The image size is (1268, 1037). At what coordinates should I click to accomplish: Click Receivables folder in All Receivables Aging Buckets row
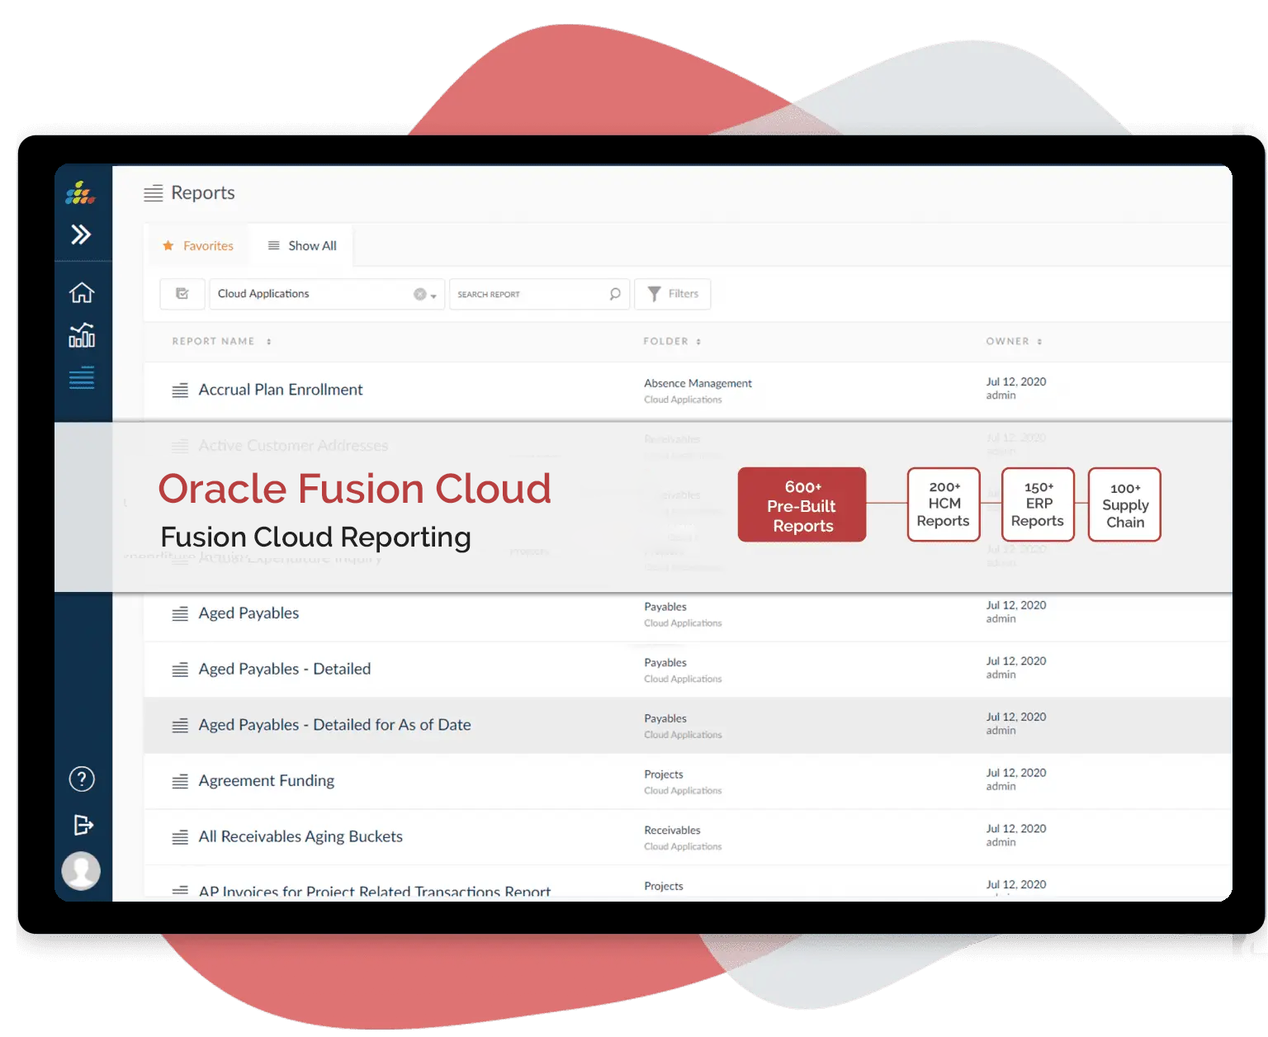pos(672,831)
